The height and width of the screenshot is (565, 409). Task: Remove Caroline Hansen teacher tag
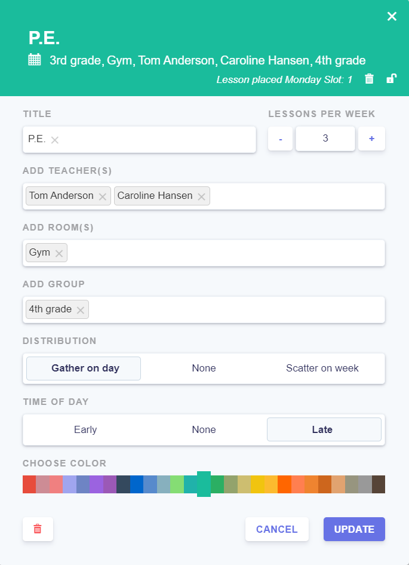click(201, 196)
